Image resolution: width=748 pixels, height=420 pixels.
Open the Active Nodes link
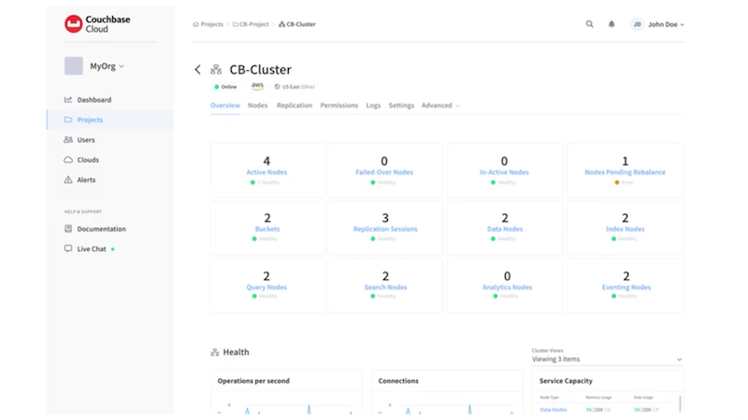coord(266,172)
